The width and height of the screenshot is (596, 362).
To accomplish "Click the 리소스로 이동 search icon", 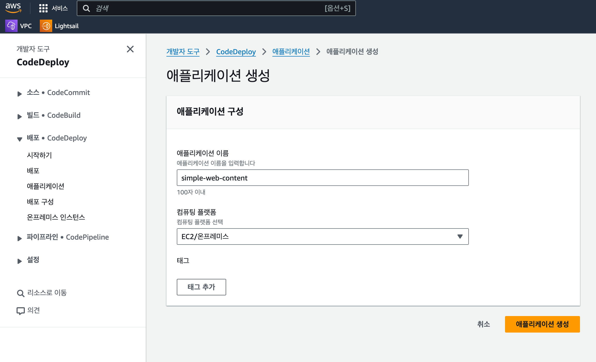I will point(20,293).
